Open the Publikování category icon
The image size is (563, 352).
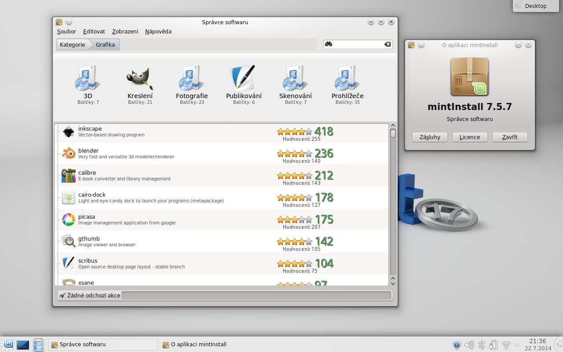[x=244, y=78]
